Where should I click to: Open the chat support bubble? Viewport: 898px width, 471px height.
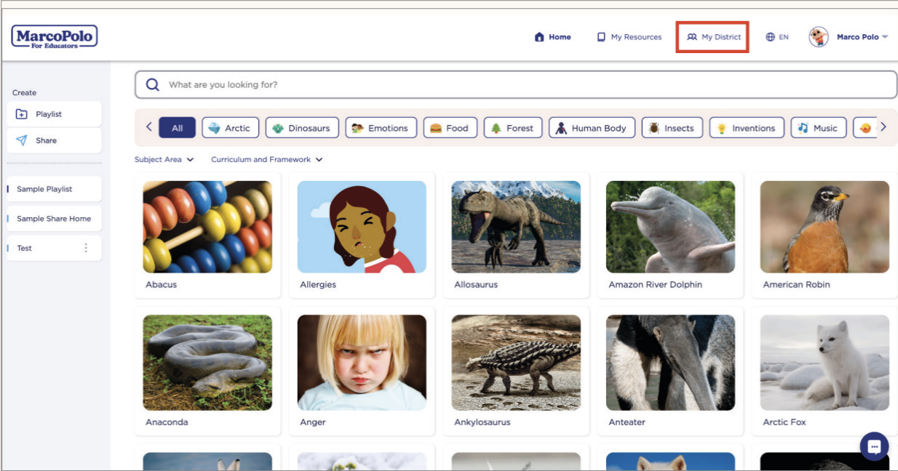tap(874, 446)
